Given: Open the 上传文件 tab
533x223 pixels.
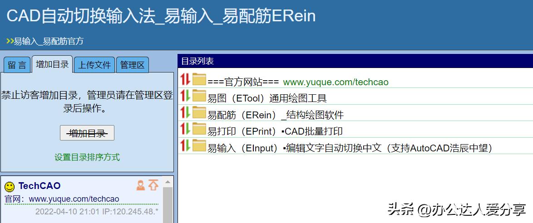Looking at the screenshot, I should tap(94, 65).
